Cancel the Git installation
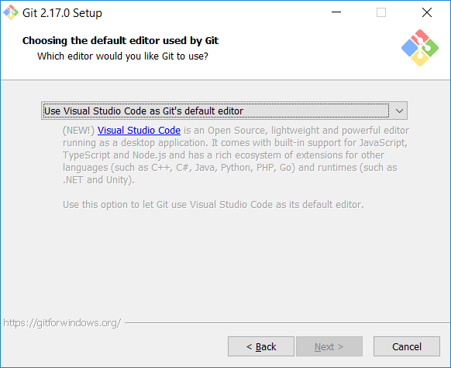 click(406, 346)
